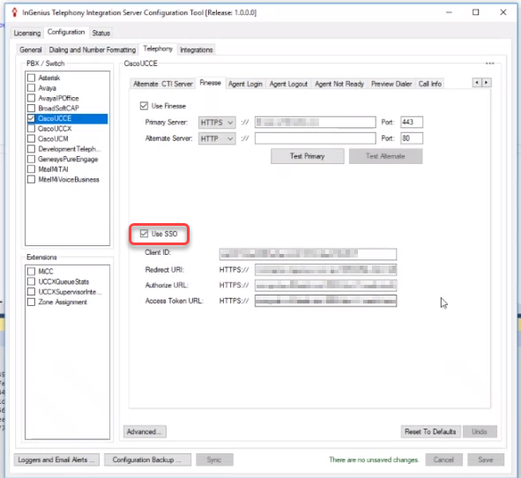Image resolution: width=521 pixels, height=478 pixels.
Task: Enable the MitelMiTAI checkbox
Action: [x=31, y=169]
